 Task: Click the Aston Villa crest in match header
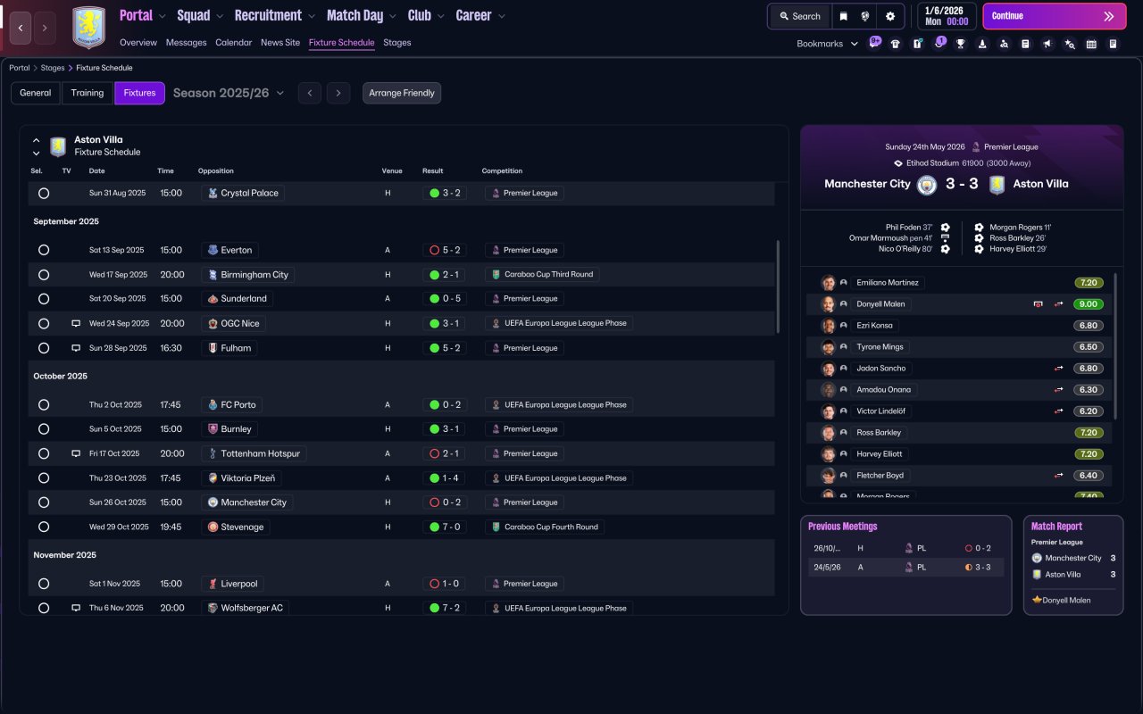[x=997, y=185]
